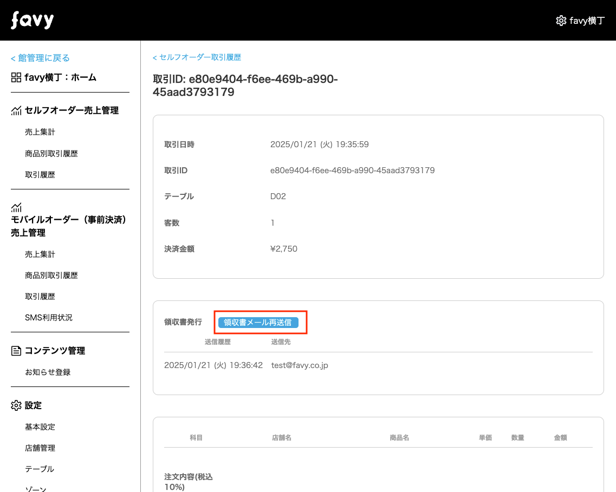Image resolution: width=616 pixels, height=492 pixels.
Task: Resend receipt with 領収書メール再送信 button
Action: [x=258, y=323]
